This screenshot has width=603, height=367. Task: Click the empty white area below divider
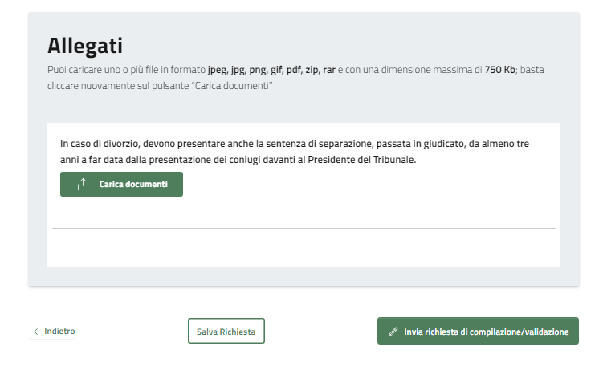pyautogui.click(x=304, y=247)
